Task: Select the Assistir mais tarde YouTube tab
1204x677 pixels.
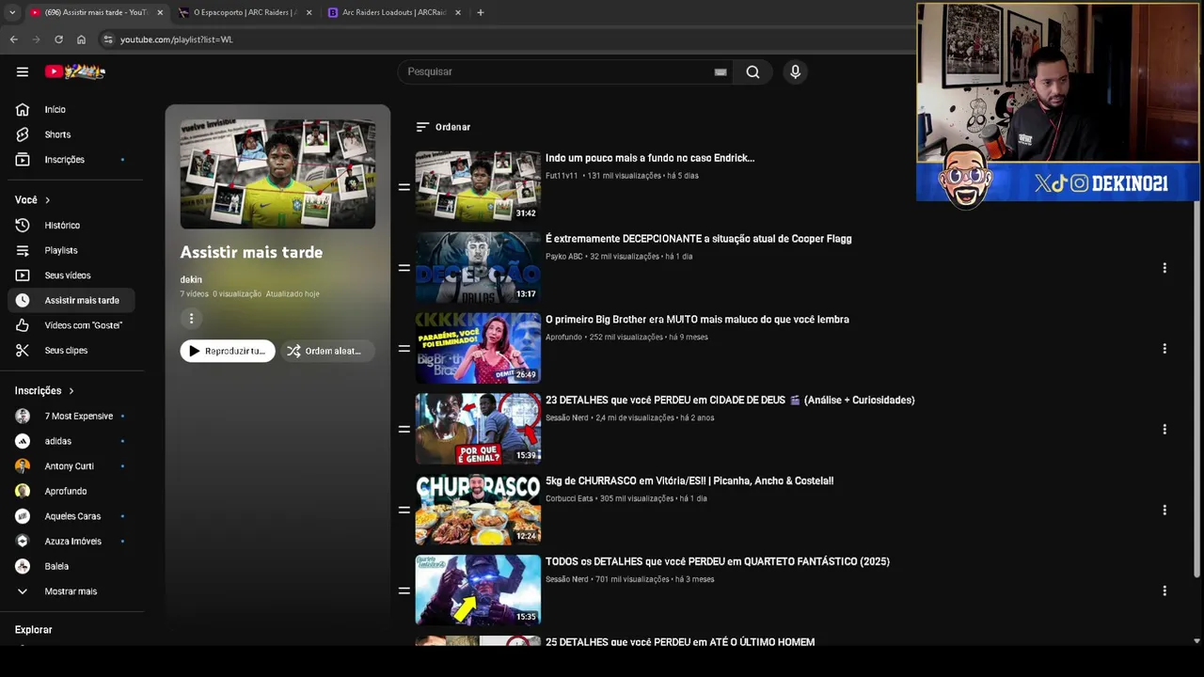Action: point(96,12)
